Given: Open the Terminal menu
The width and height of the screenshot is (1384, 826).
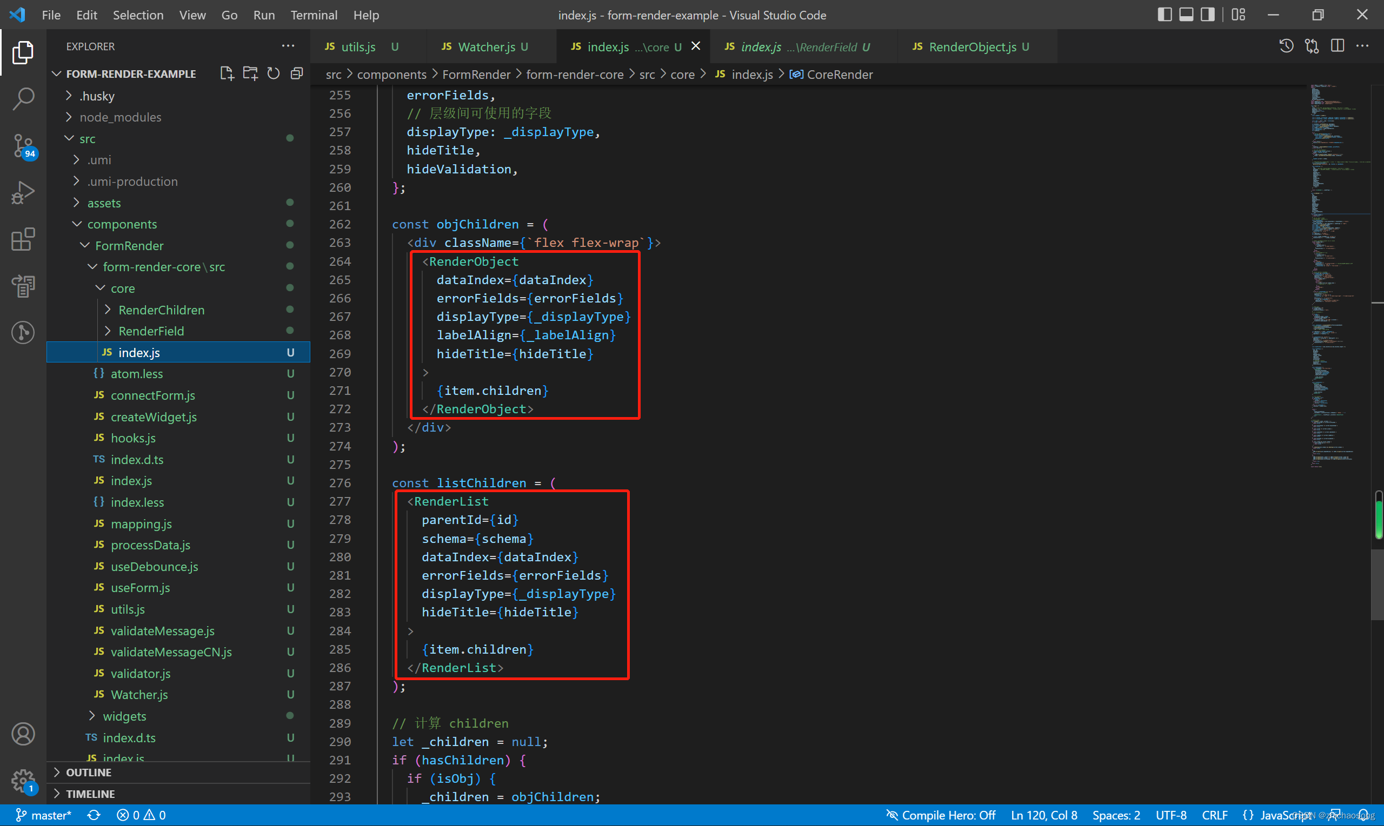Looking at the screenshot, I should (314, 15).
